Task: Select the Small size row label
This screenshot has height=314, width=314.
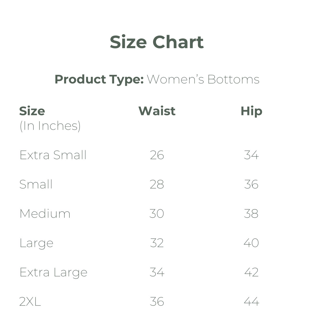Action: click(x=36, y=184)
